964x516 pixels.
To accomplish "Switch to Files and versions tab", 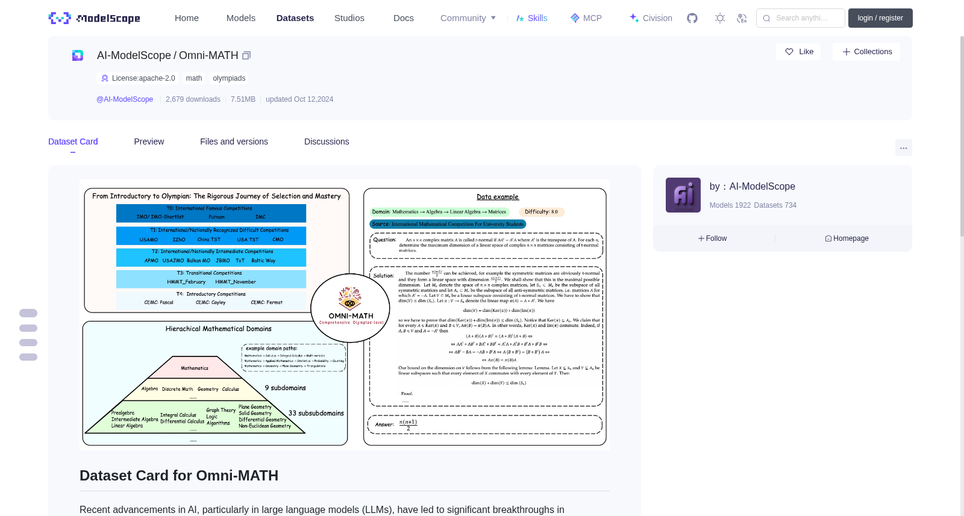I will (x=234, y=141).
